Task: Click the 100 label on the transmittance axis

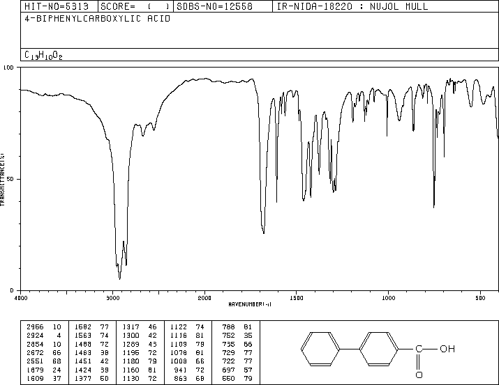Action: [8, 68]
